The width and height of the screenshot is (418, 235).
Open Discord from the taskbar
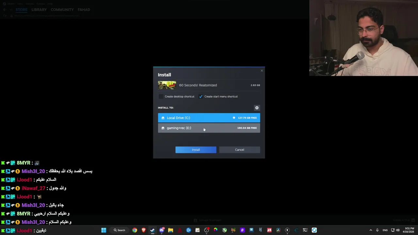(162, 230)
